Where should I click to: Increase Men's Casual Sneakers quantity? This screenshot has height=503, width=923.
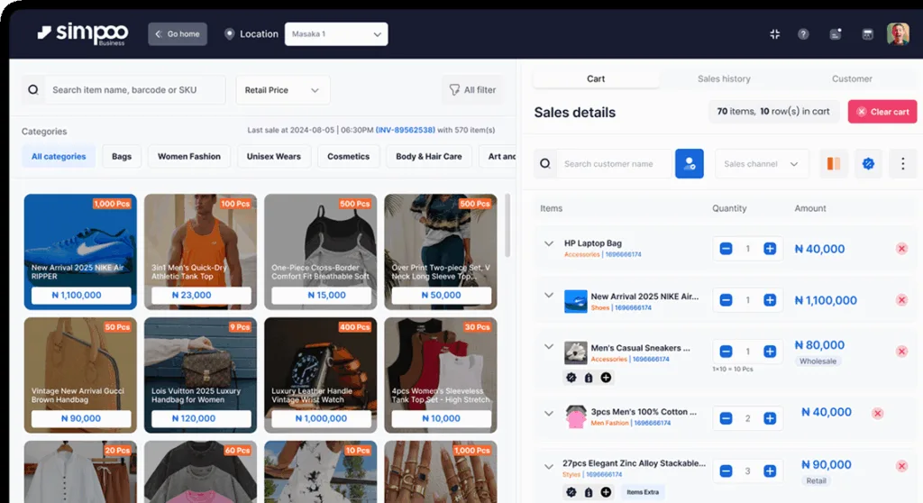click(770, 351)
